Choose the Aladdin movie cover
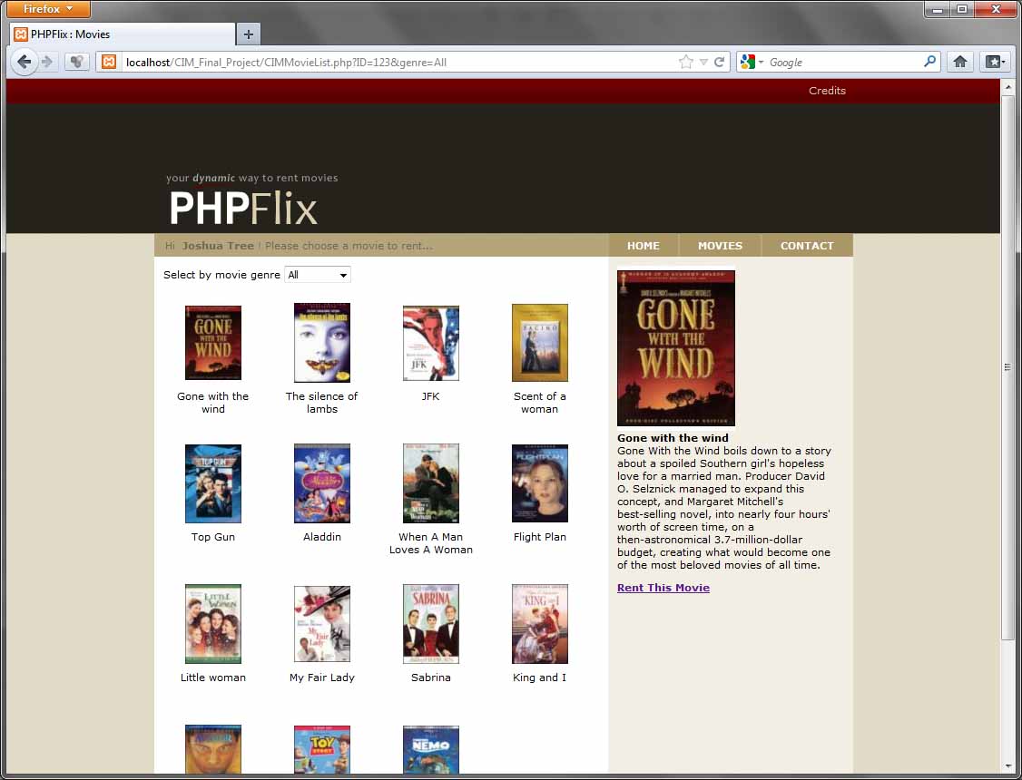 [322, 483]
